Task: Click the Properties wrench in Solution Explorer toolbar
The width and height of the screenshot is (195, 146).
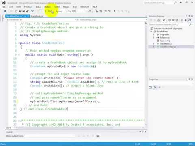Action: pos(186,20)
